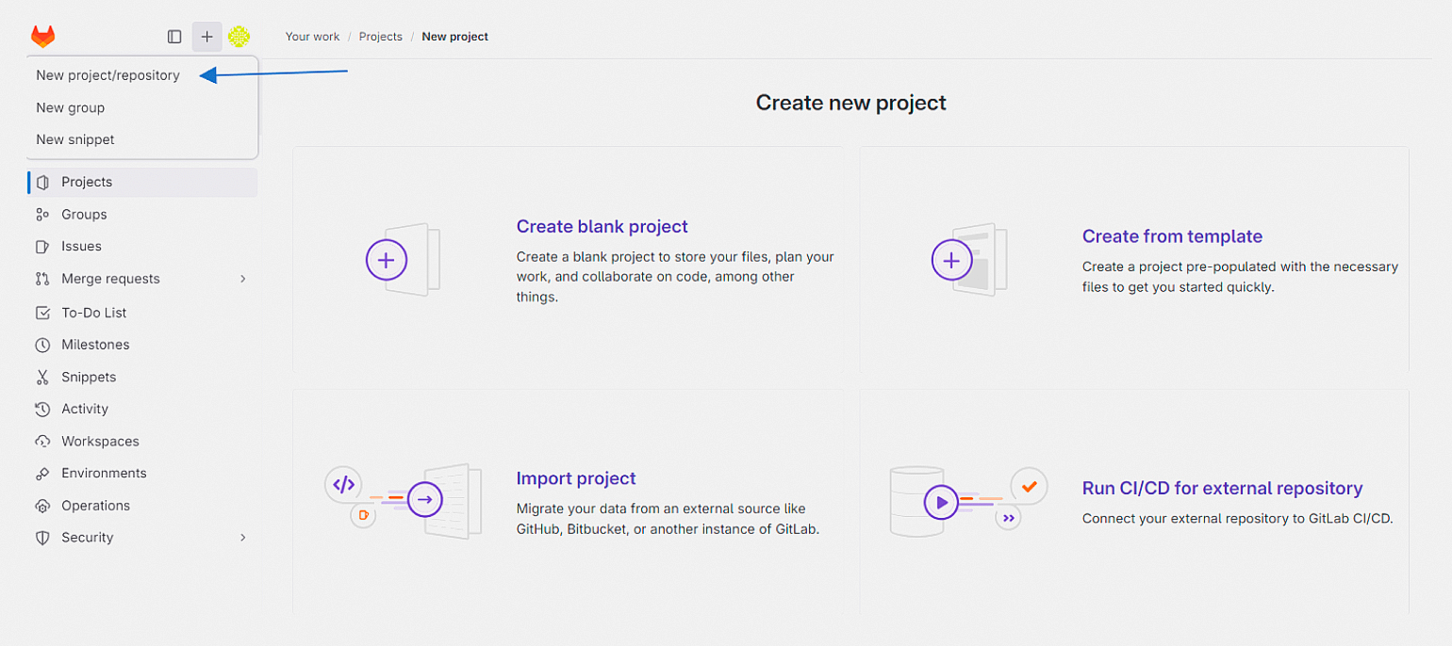This screenshot has height=646, width=1452.
Task: Expand the Merge requests chevron
Action: [x=242, y=279]
